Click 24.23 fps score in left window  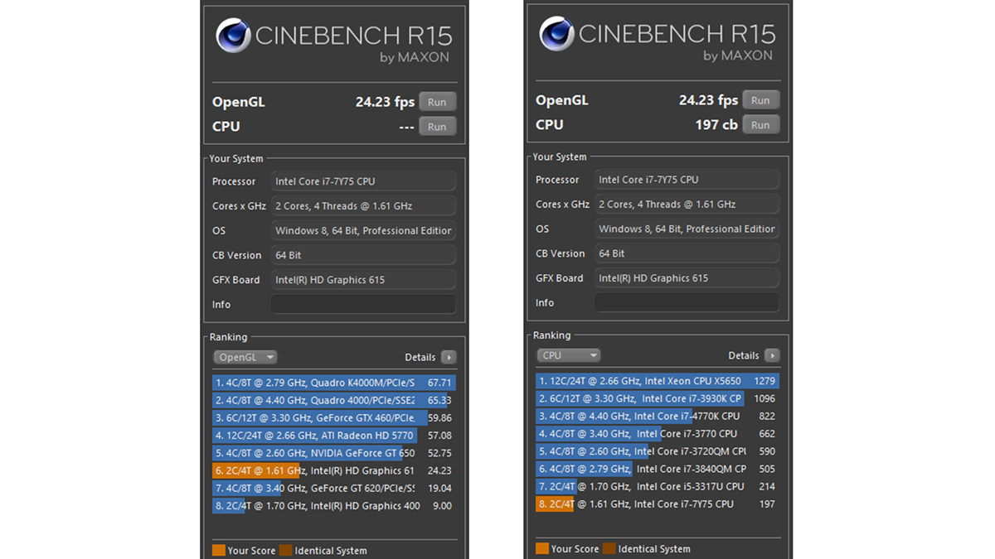pyautogui.click(x=385, y=102)
